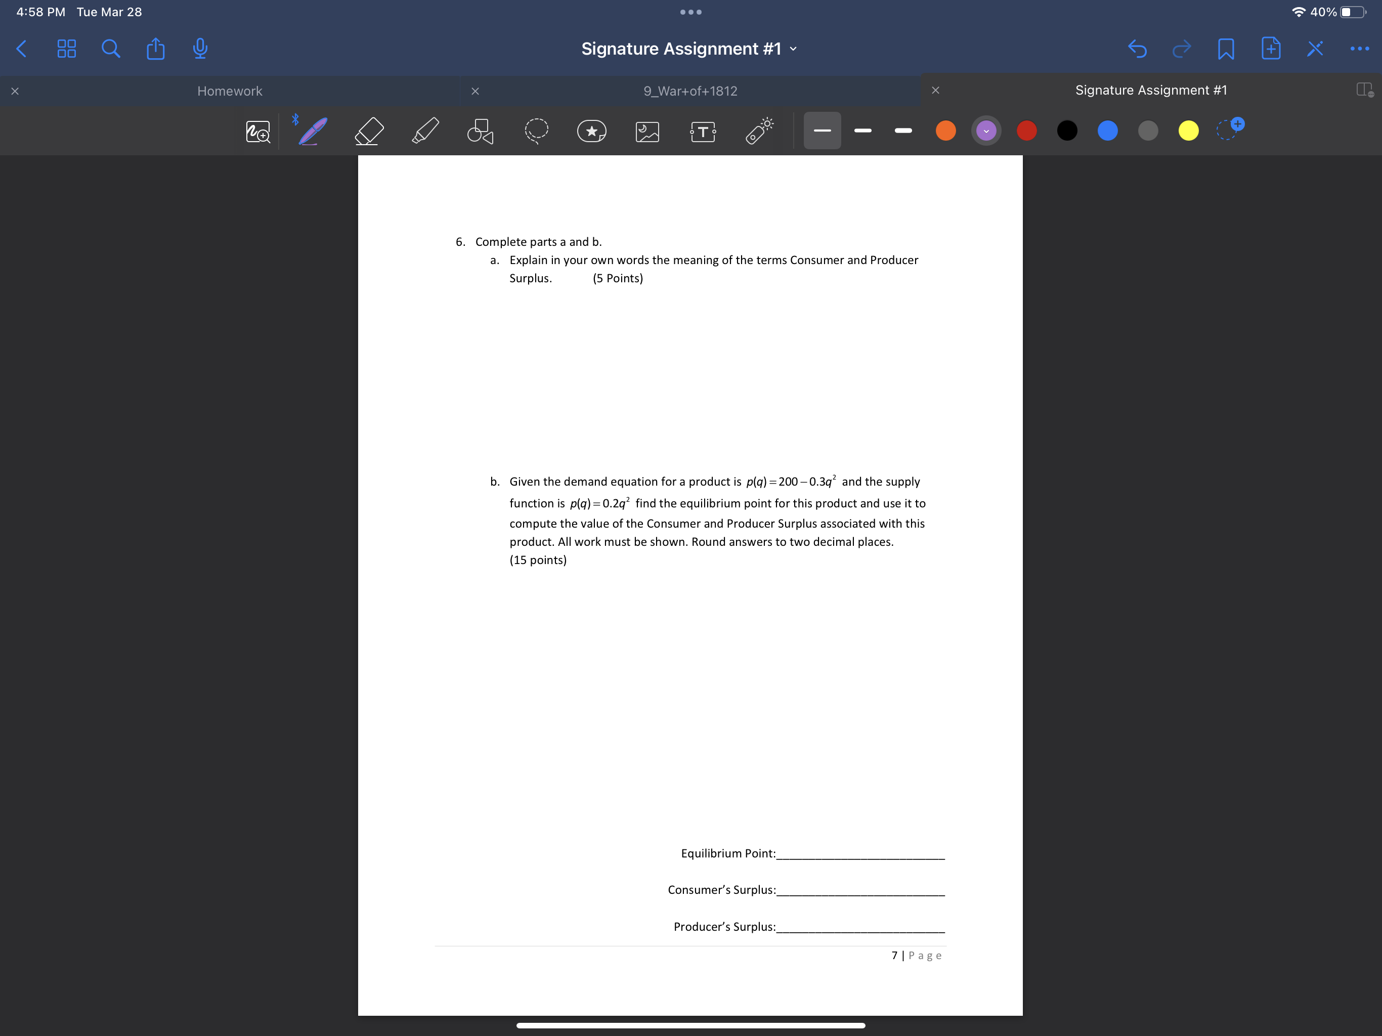1382x1036 pixels.
Task: Expand the page thumbnails view
Action: [67, 49]
